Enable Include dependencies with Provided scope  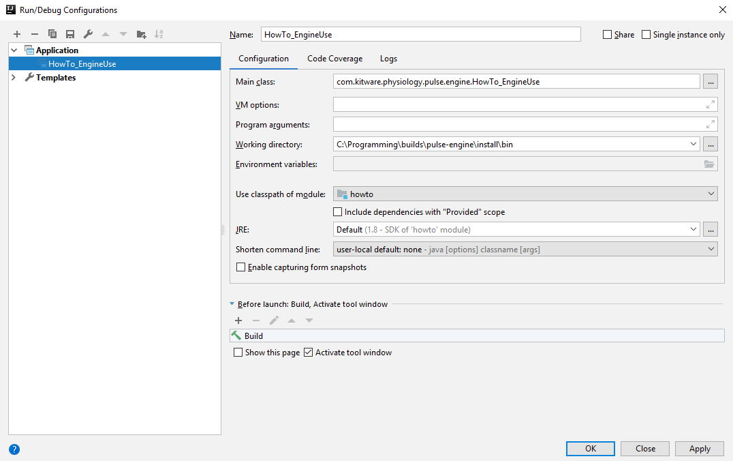click(337, 212)
